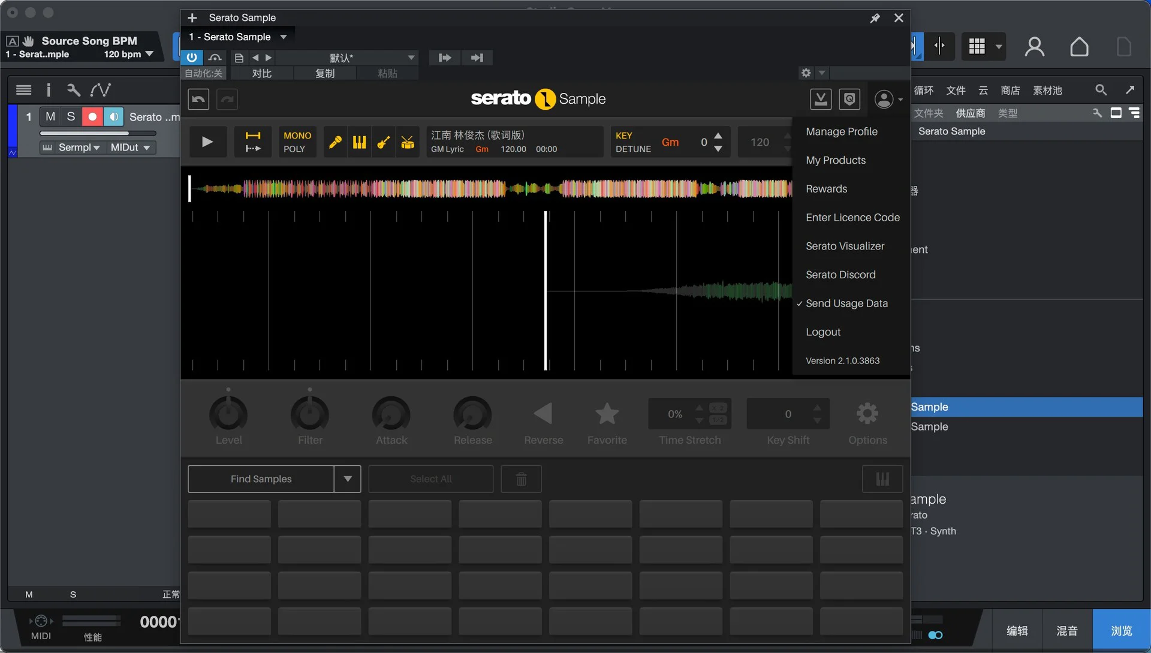Disable track record arm button

pos(92,116)
